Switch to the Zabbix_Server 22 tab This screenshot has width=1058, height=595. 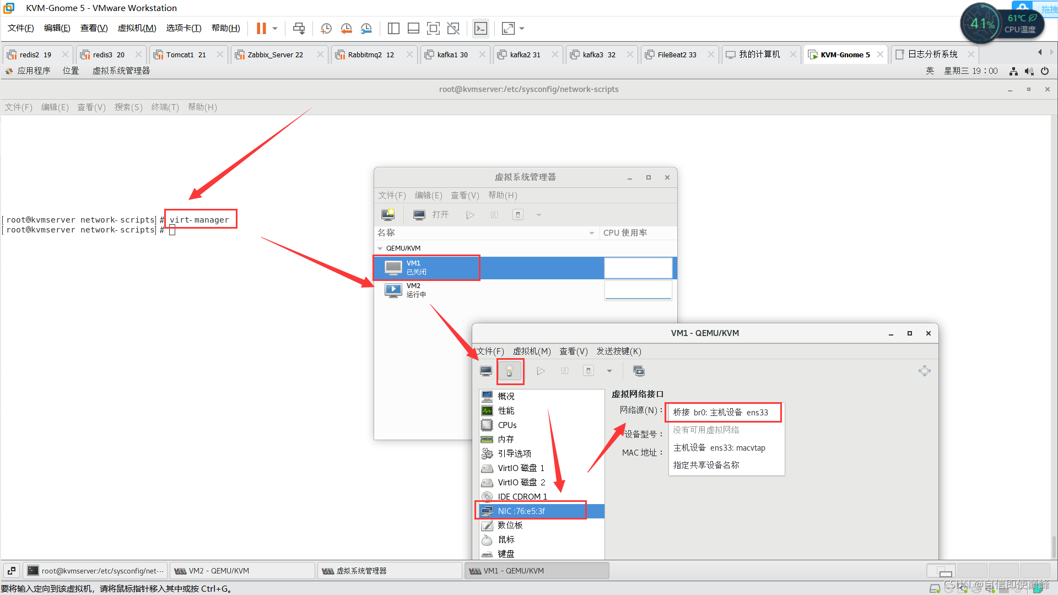tap(275, 55)
